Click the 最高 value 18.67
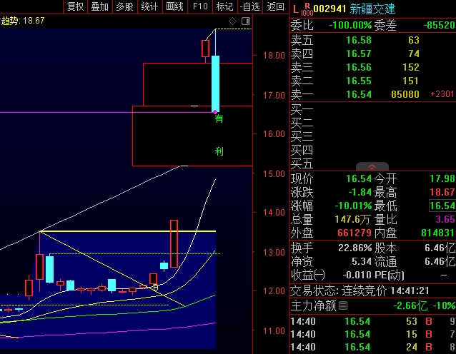This screenshot has height=354, width=456. coord(442,192)
